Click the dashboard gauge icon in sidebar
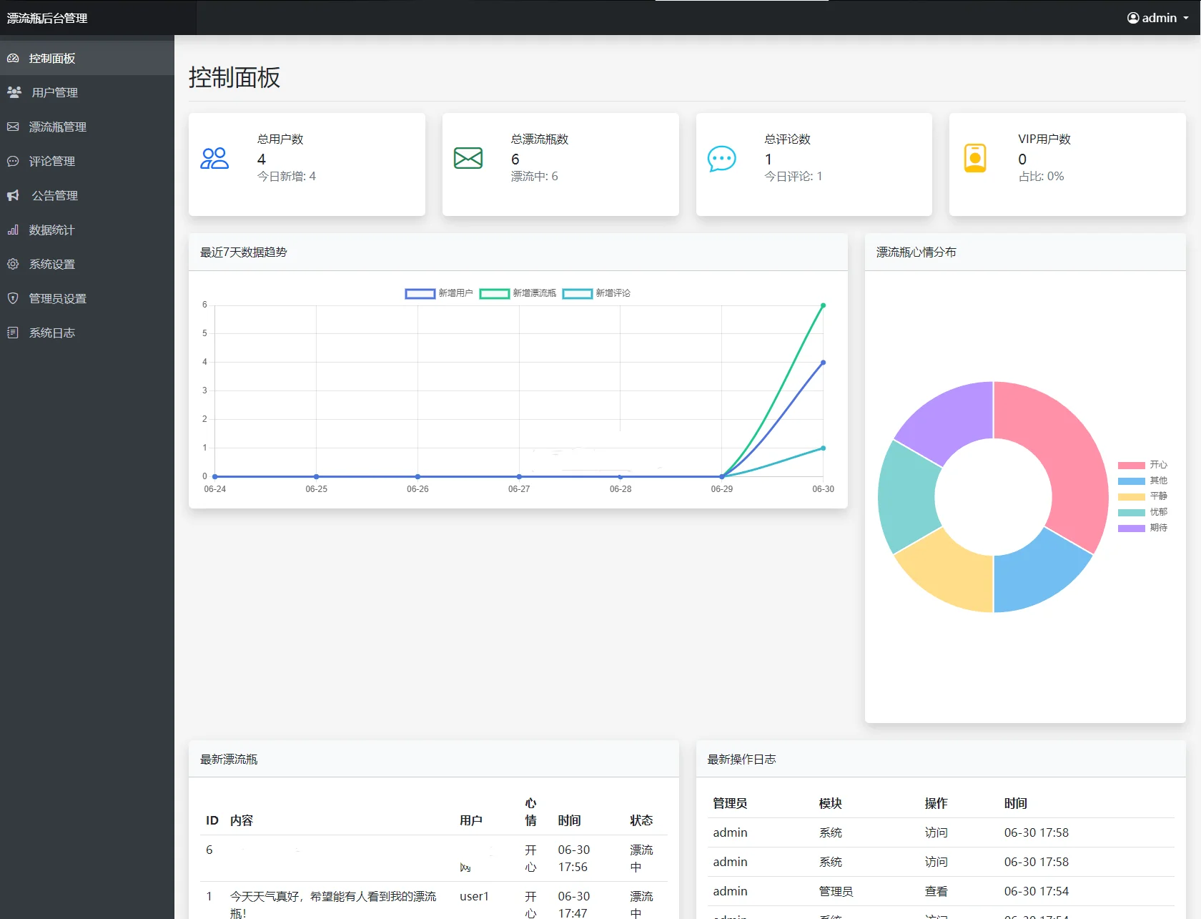This screenshot has width=1201, height=919. (13, 58)
